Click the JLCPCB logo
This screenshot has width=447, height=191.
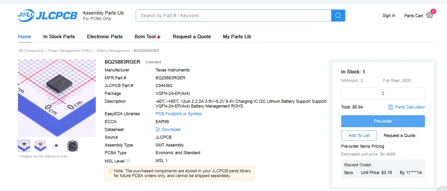tap(47, 16)
